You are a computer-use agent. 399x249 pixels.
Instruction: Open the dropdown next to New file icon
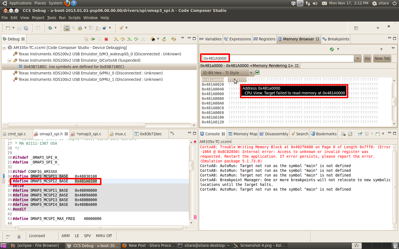(x=13, y=28)
